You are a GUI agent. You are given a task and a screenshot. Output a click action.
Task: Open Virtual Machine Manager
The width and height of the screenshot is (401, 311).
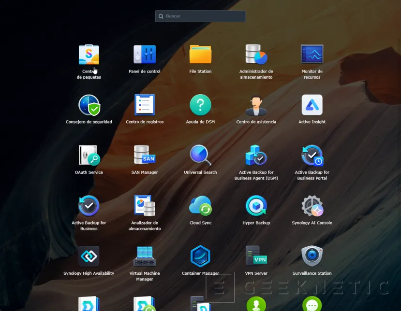[145, 256]
